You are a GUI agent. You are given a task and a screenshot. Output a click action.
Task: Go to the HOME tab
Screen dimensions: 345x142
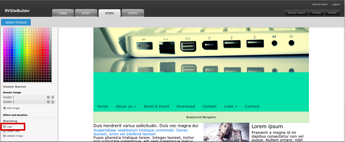click(63, 13)
